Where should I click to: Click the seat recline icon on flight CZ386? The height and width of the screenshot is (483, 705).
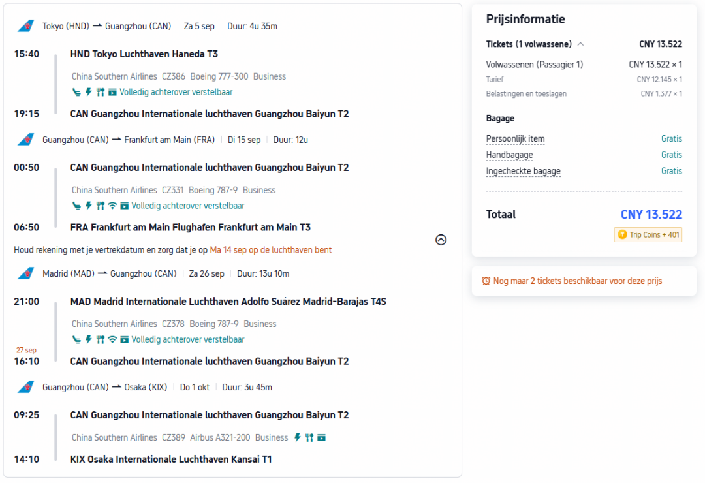(x=77, y=92)
